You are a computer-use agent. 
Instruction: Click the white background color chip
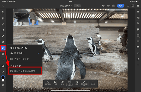(3, 80)
